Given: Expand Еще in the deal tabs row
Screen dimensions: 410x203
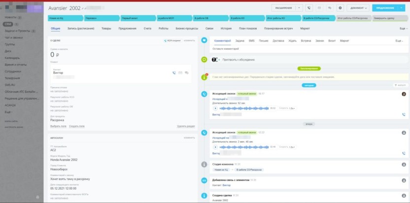Looking at the screenshot, I should tap(404, 29).
